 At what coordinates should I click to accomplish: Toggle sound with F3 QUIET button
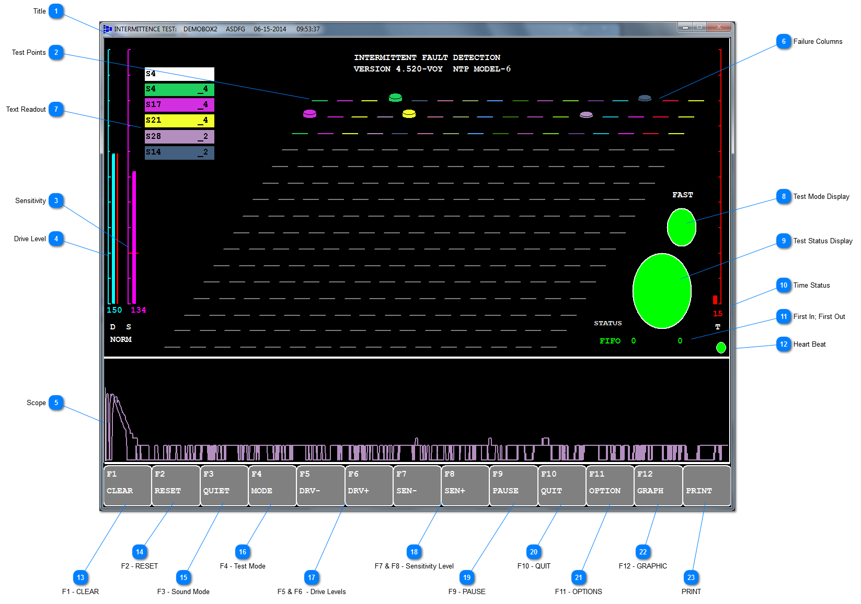224,486
